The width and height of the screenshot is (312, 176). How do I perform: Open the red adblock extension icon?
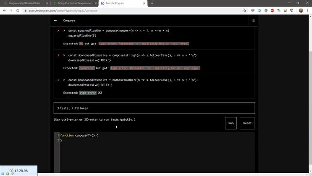273,11
